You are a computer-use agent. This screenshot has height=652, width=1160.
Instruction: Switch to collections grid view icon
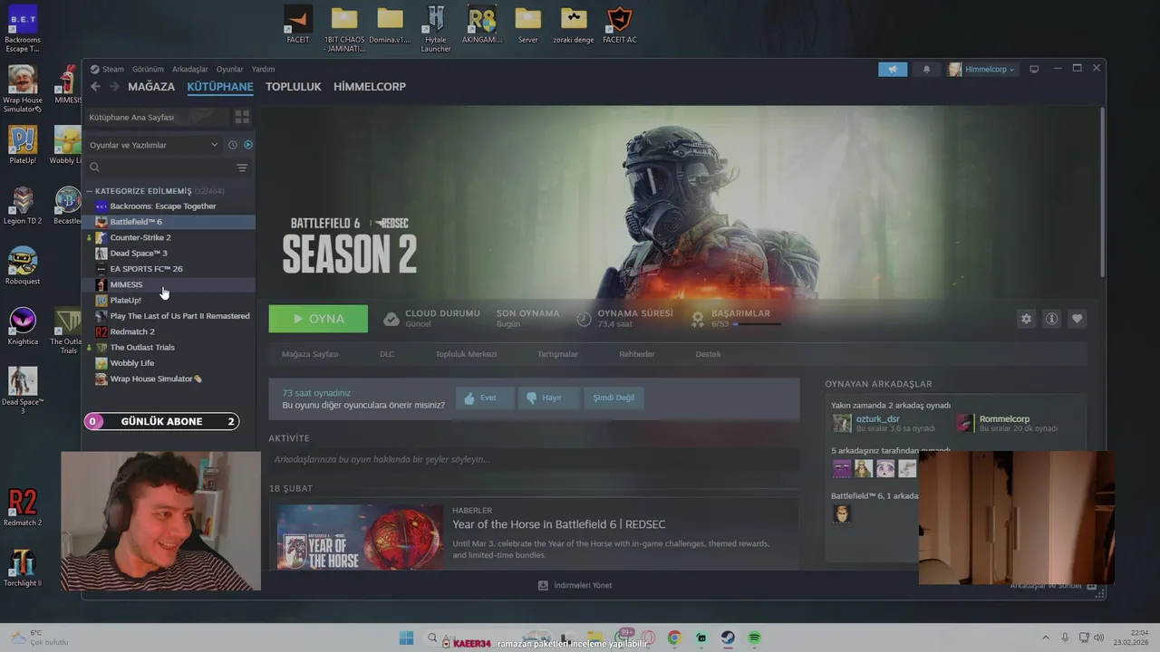242,118
